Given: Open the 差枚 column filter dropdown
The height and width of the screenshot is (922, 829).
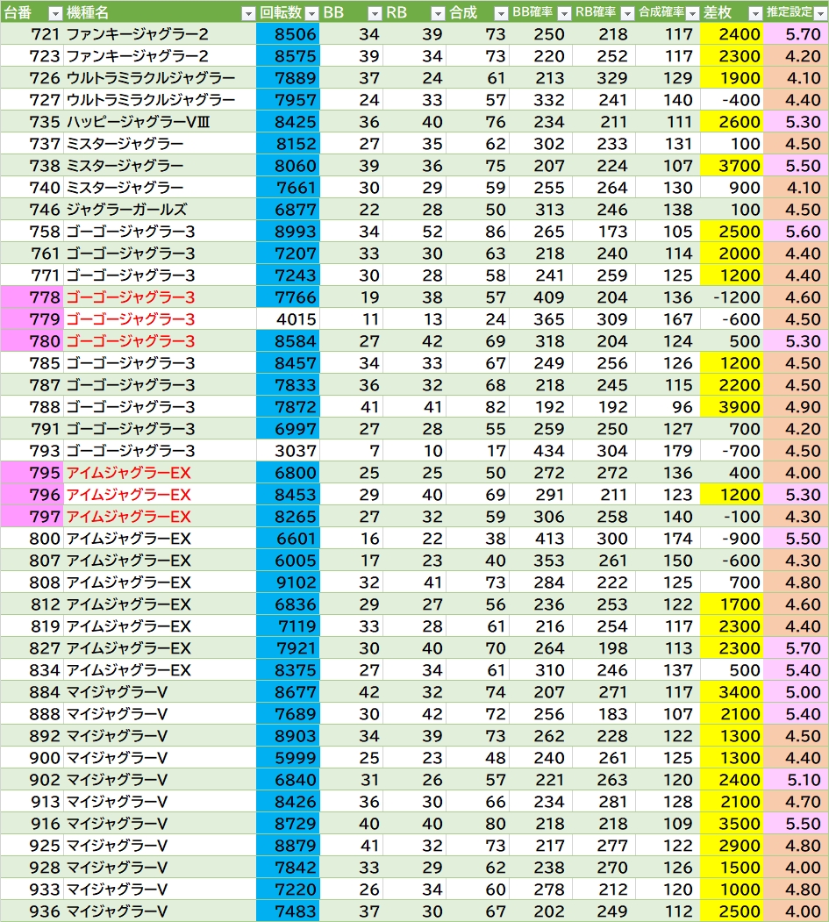Looking at the screenshot, I should (755, 13).
